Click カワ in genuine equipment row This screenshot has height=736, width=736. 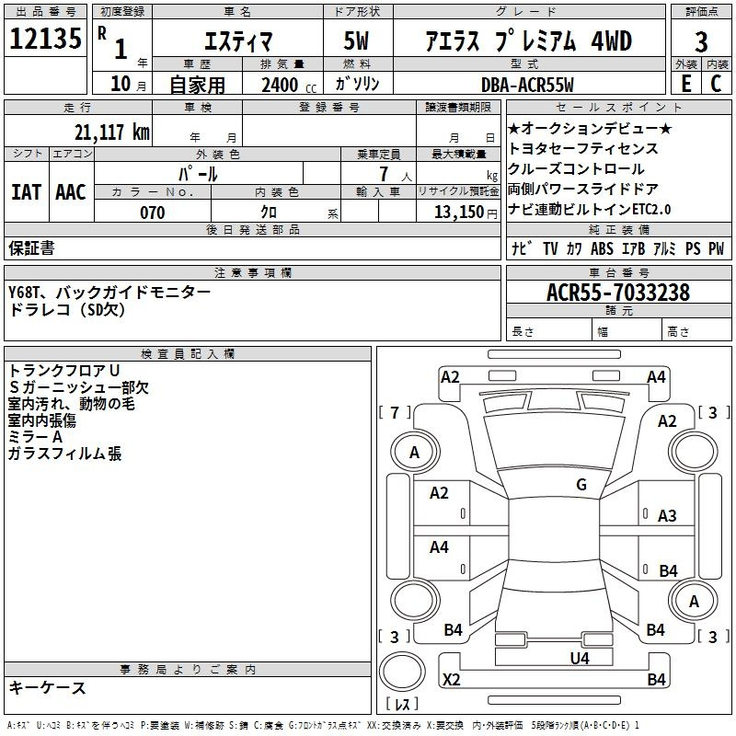(574, 248)
